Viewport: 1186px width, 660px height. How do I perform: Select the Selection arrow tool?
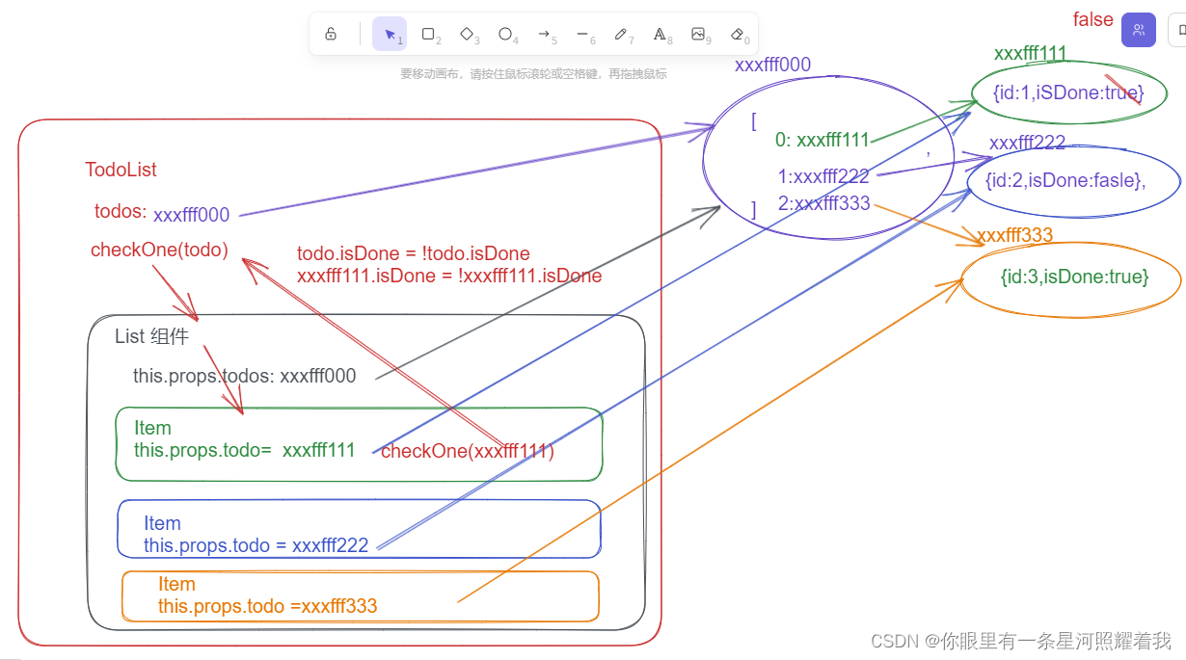point(390,34)
